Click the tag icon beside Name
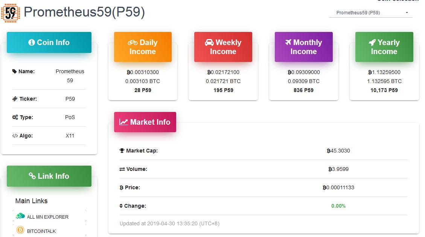 (x=15, y=71)
